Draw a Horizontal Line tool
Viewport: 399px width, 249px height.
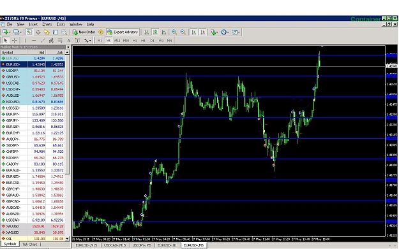pos(34,40)
